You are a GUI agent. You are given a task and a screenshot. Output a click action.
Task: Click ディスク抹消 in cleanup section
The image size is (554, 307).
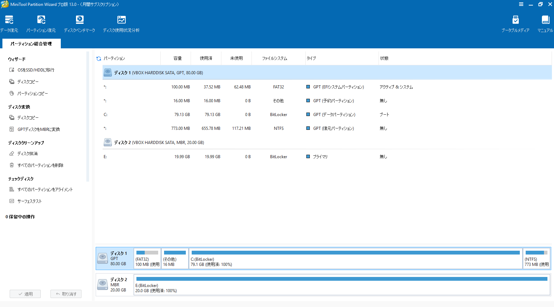[x=27, y=154]
